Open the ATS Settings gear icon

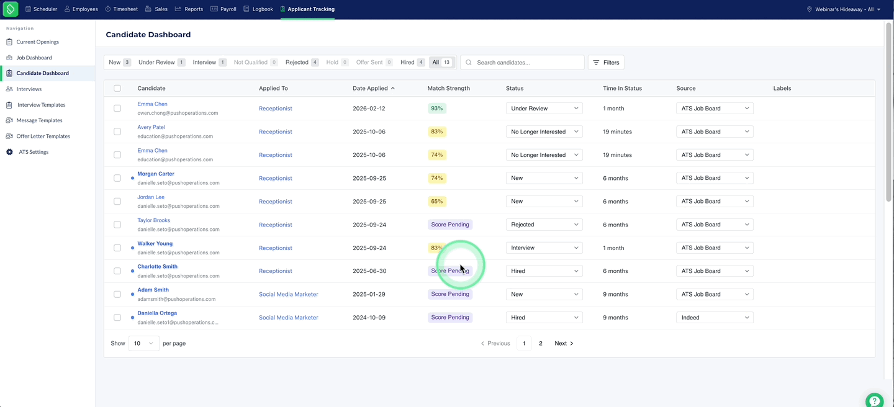(x=9, y=152)
